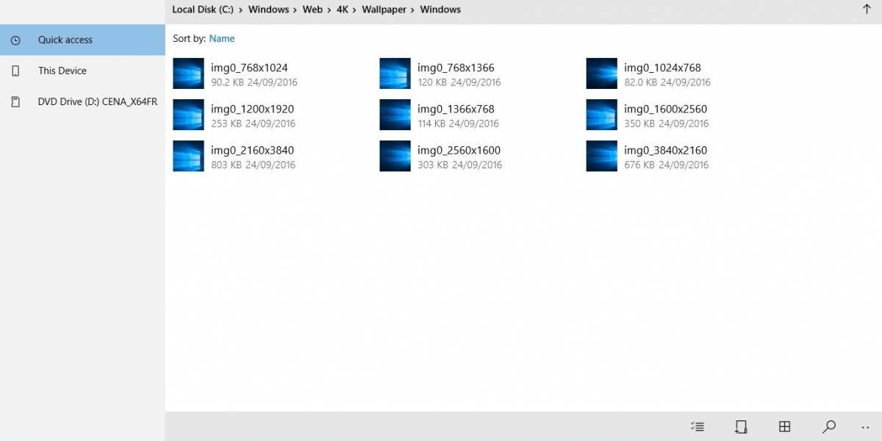The height and width of the screenshot is (441, 882).
Task: Select img0_1600x2560 thumbnail
Action: 601,115
